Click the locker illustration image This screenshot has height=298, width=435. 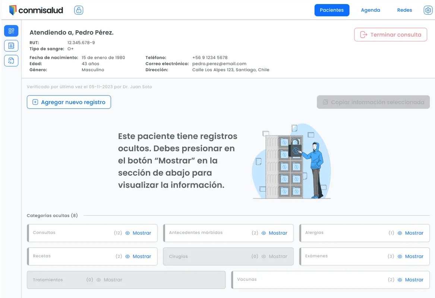(291, 161)
